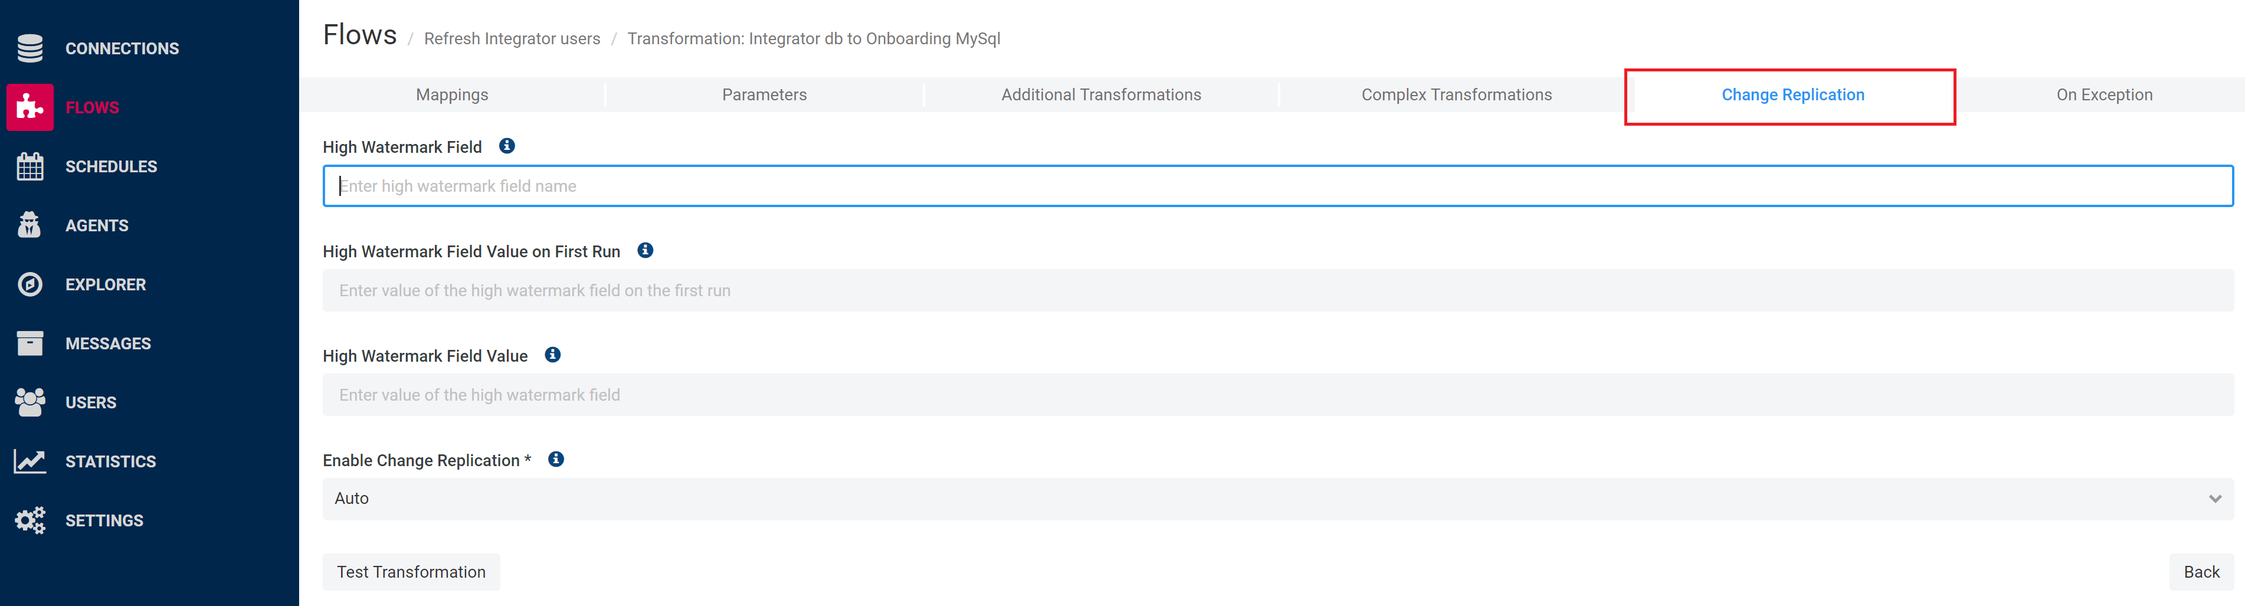Open the Settings gears icon
Screen dimensions: 2245x606
click(x=31, y=520)
